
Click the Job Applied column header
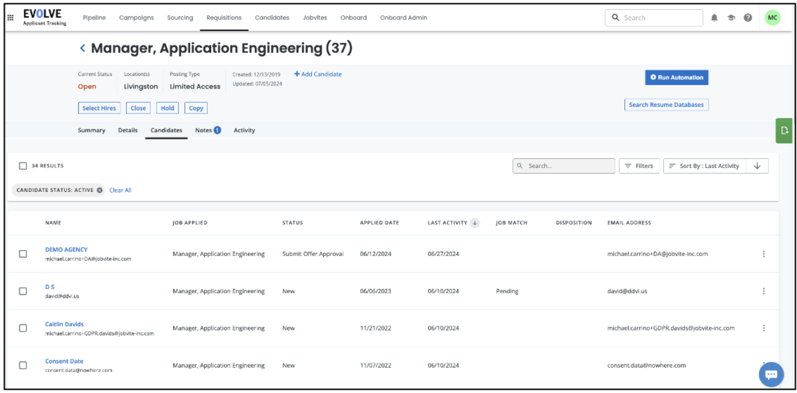pyautogui.click(x=190, y=223)
